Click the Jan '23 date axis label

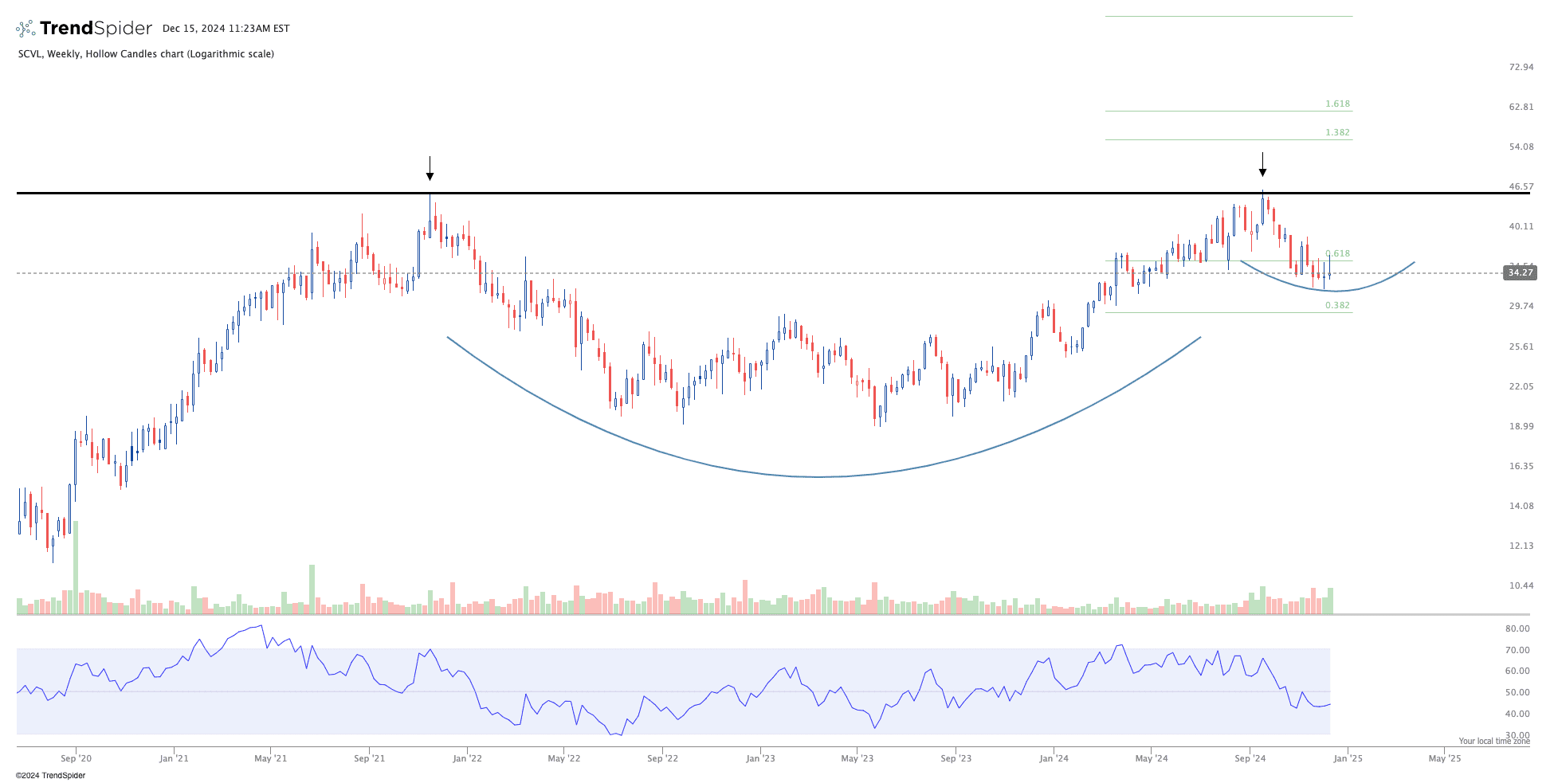coord(760,758)
